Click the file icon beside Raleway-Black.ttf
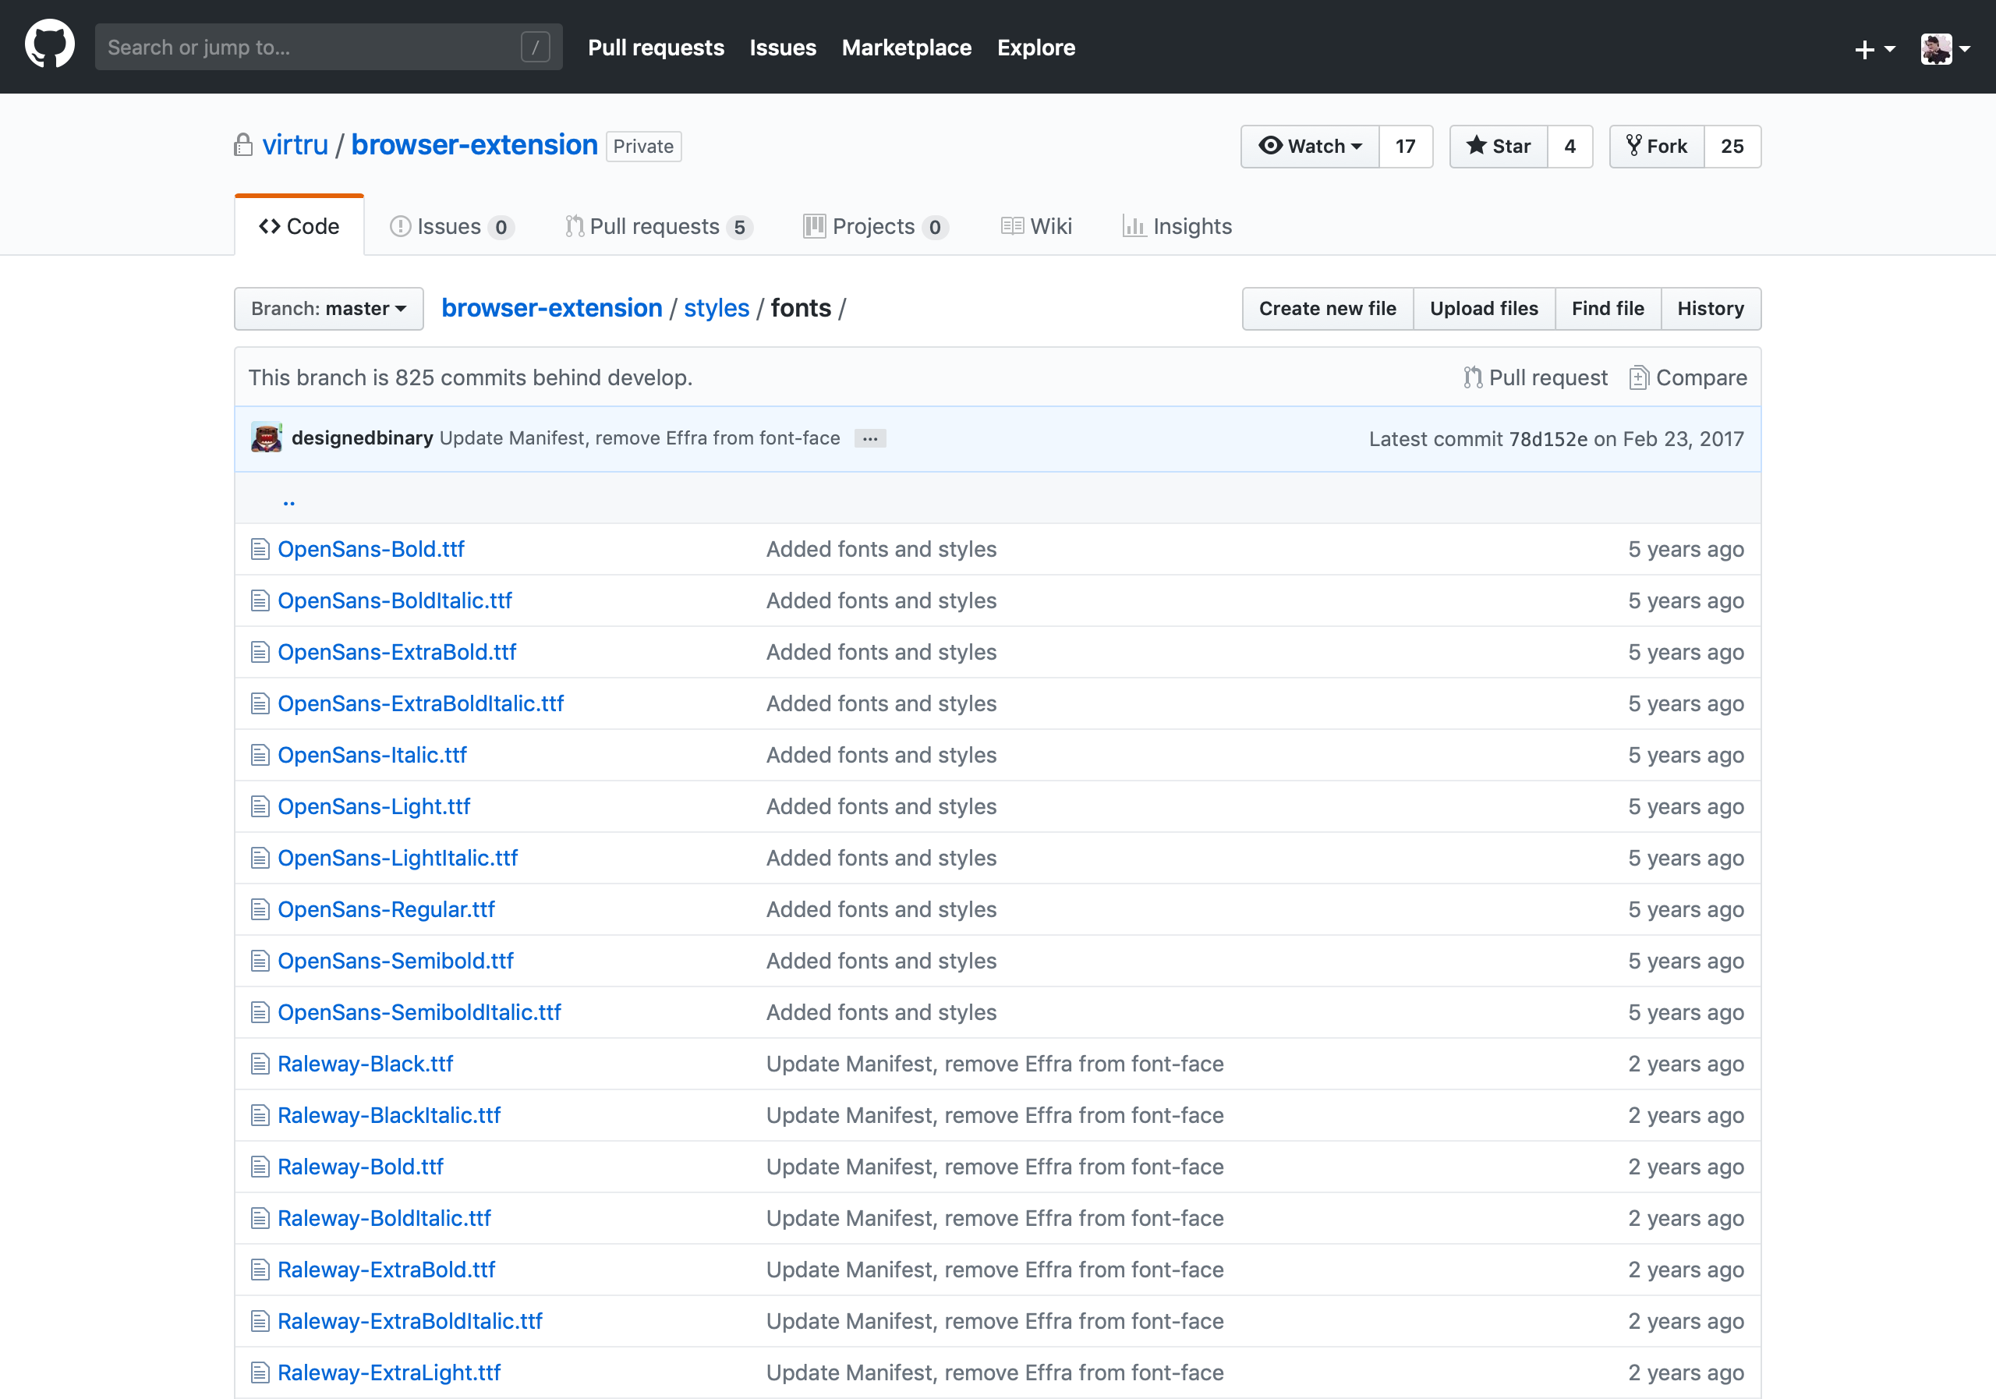Viewport: 1996px width, 1399px height. tap(260, 1064)
